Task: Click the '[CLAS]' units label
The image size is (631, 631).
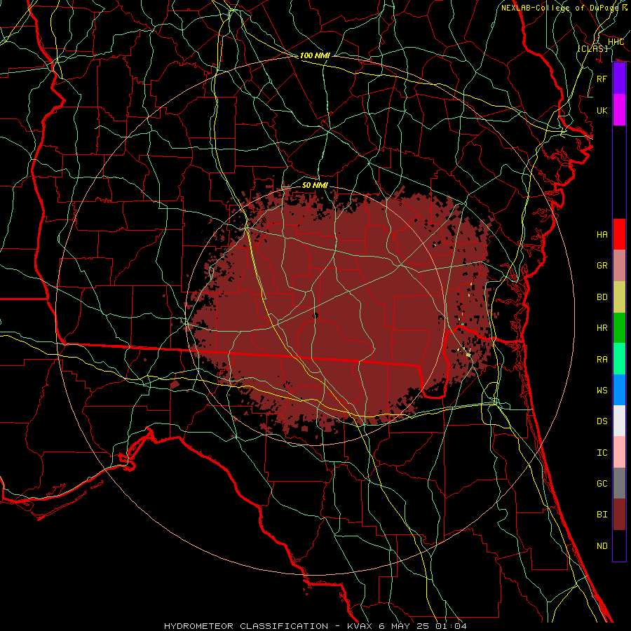Action: click(x=592, y=48)
